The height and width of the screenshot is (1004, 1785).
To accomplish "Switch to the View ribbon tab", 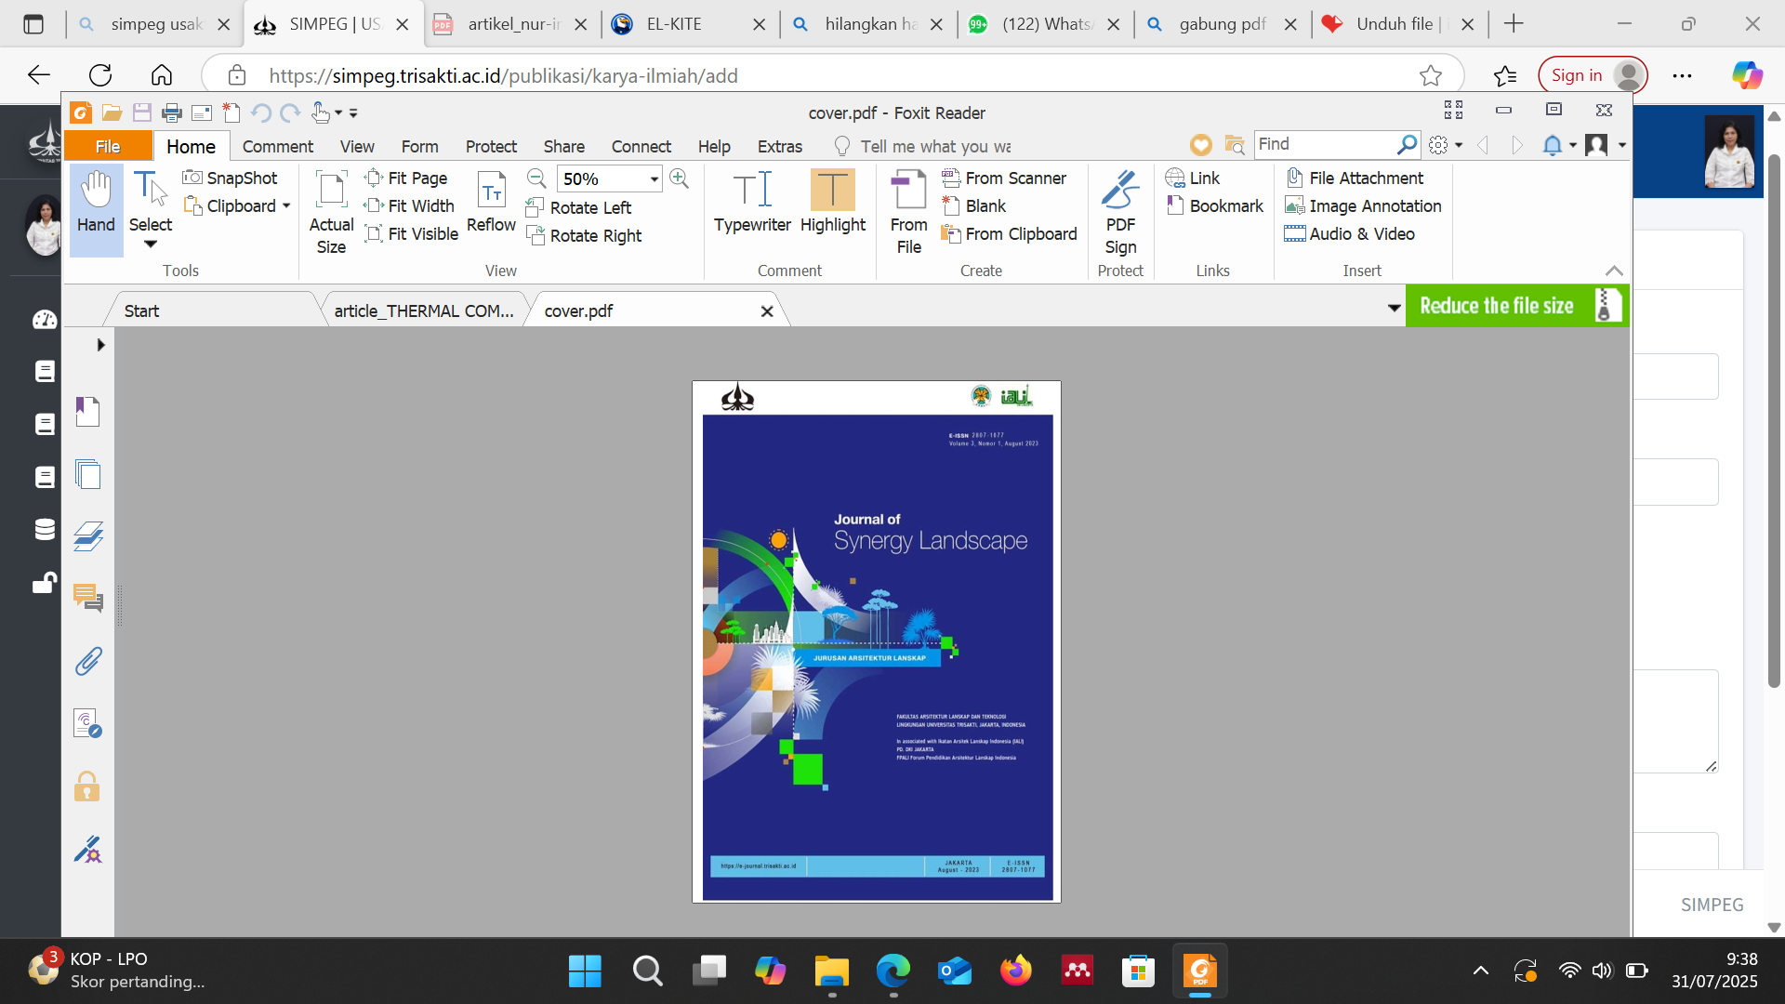I will (357, 146).
